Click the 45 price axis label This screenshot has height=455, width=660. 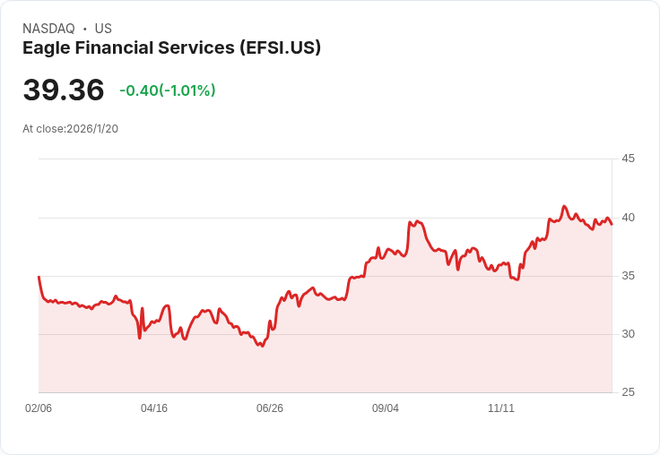point(628,159)
